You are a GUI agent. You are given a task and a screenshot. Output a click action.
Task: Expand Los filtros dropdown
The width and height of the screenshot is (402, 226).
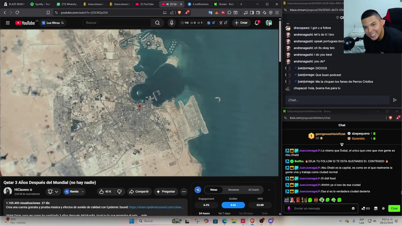click(53, 23)
